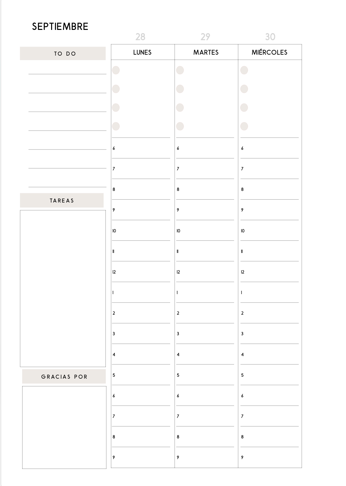Screen dimensions: 346x486
Task: Click the first To Do line
Action: tap(67, 70)
